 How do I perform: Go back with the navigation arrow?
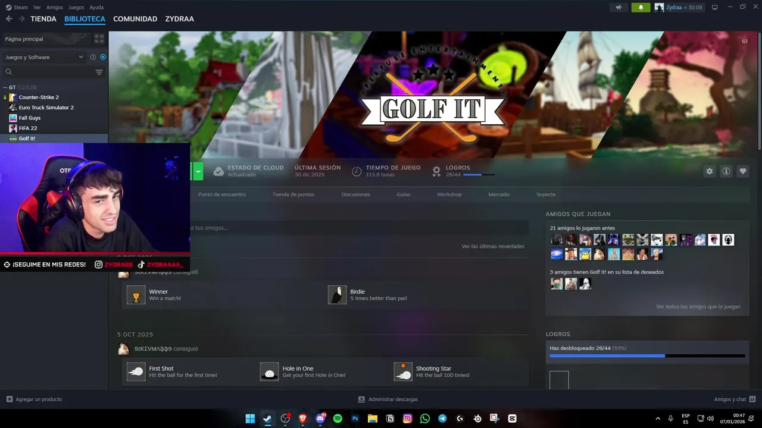[9, 19]
